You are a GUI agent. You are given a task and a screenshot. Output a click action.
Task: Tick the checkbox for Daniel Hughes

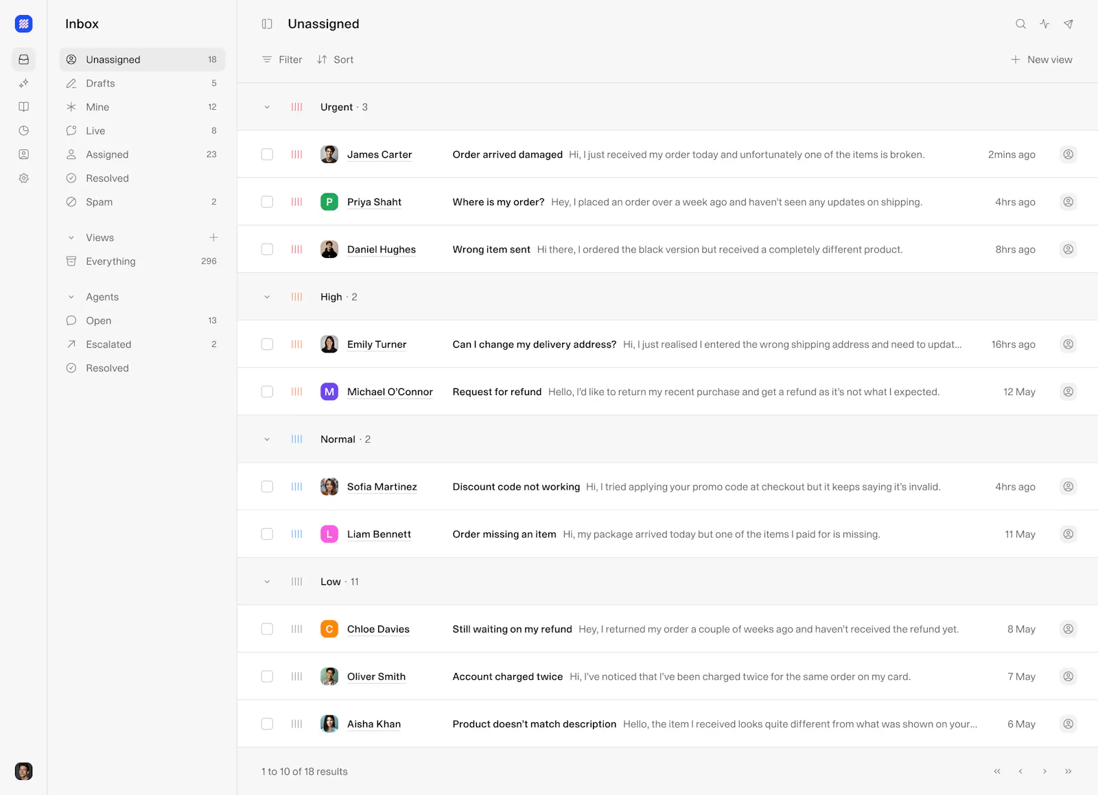[267, 250]
